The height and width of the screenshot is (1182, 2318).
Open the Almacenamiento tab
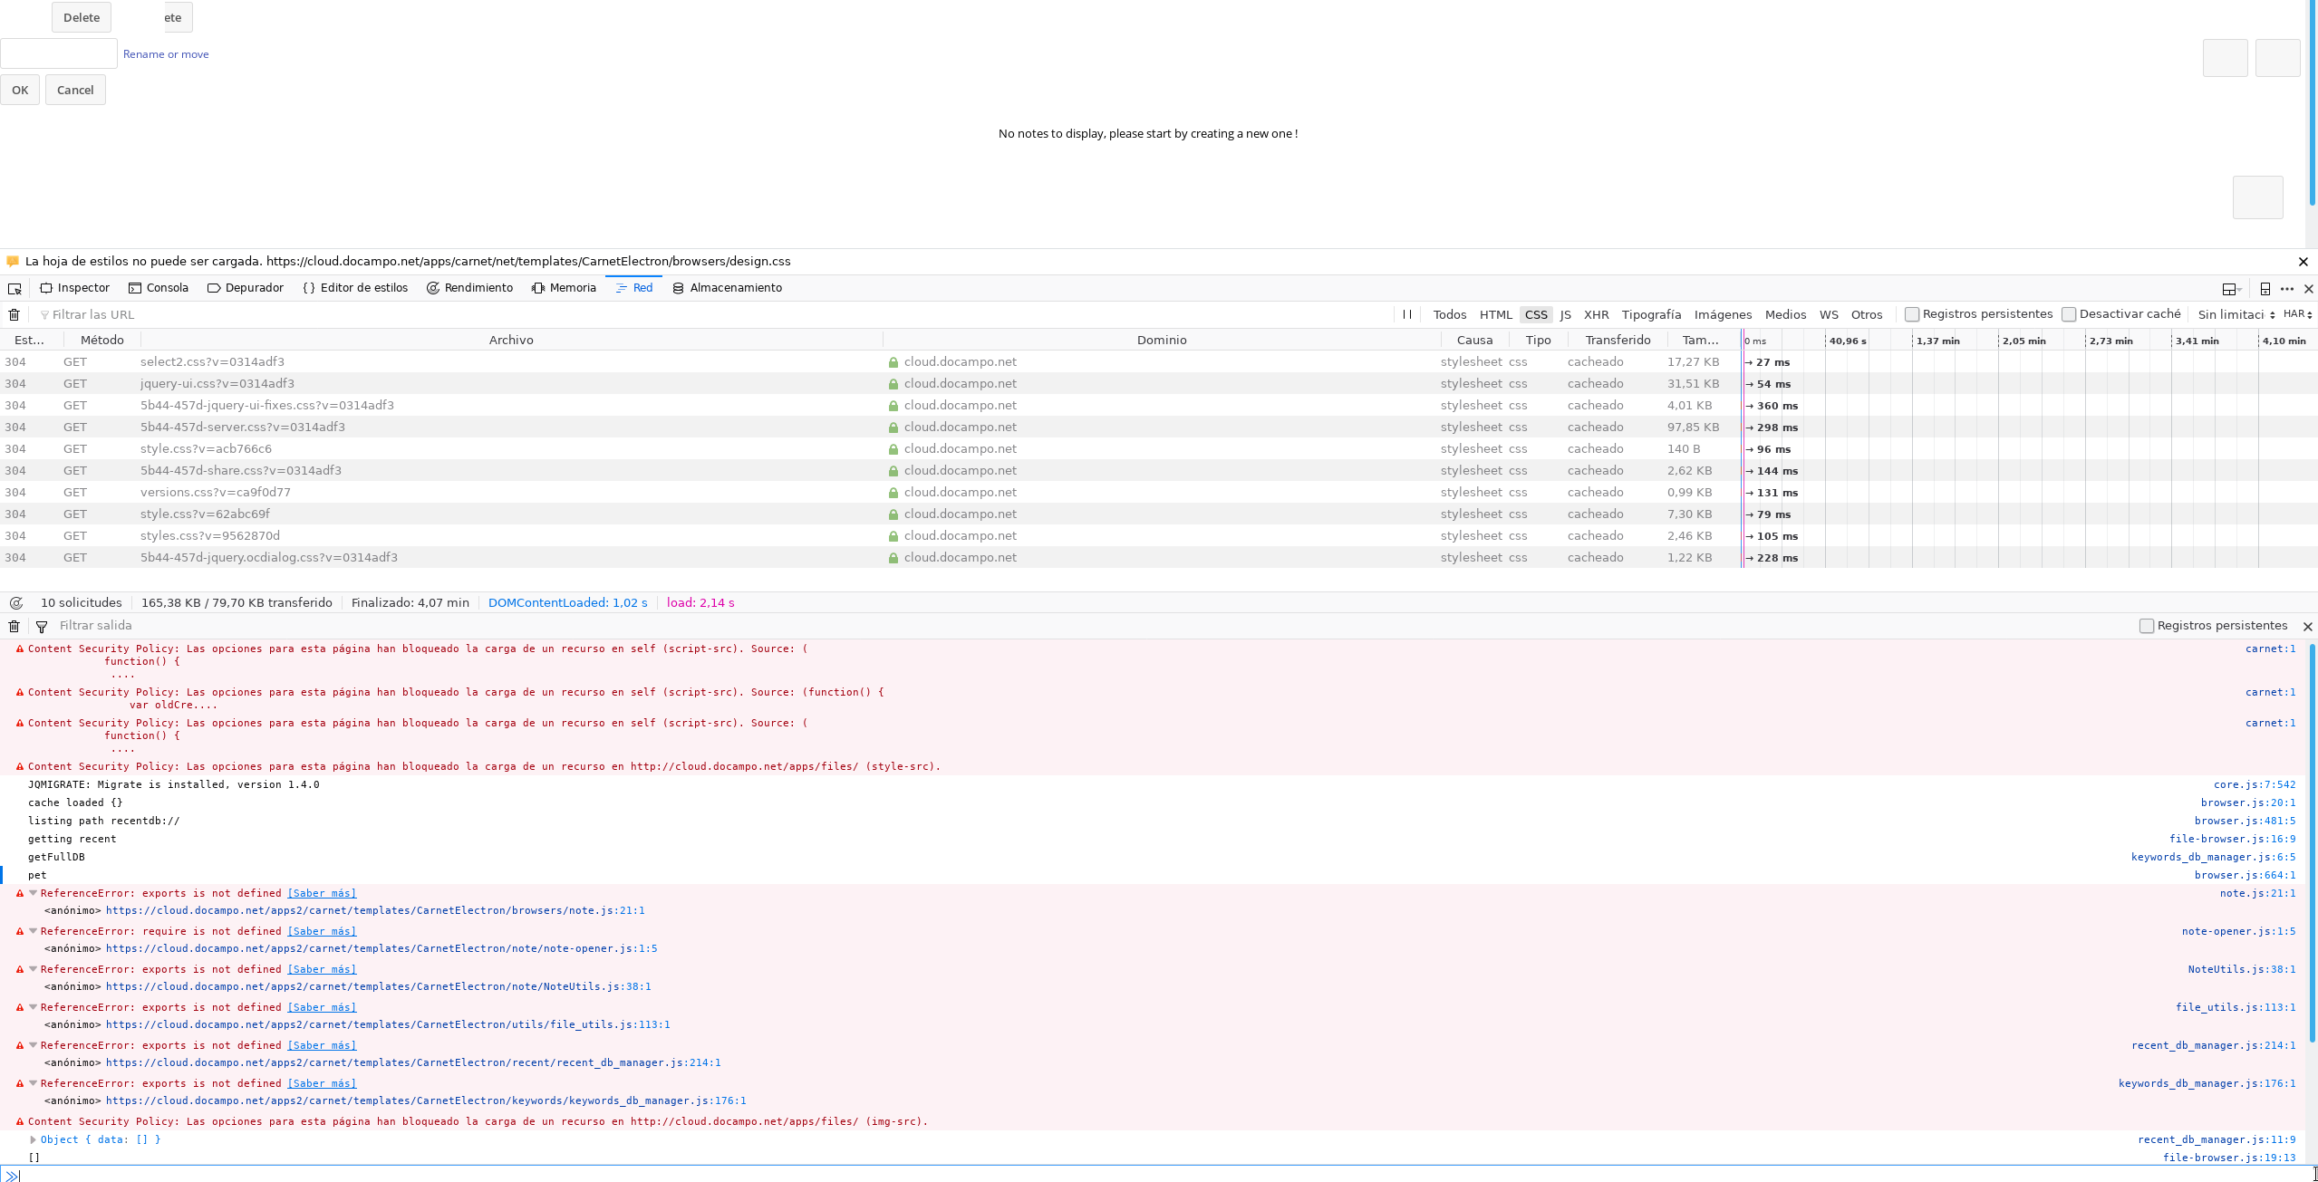point(728,288)
